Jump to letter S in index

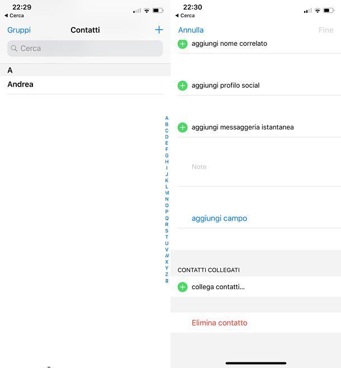pyautogui.click(x=167, y=231)
